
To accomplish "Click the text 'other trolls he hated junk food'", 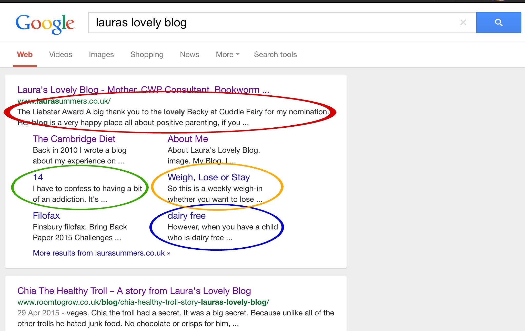I will click(70, 324).
